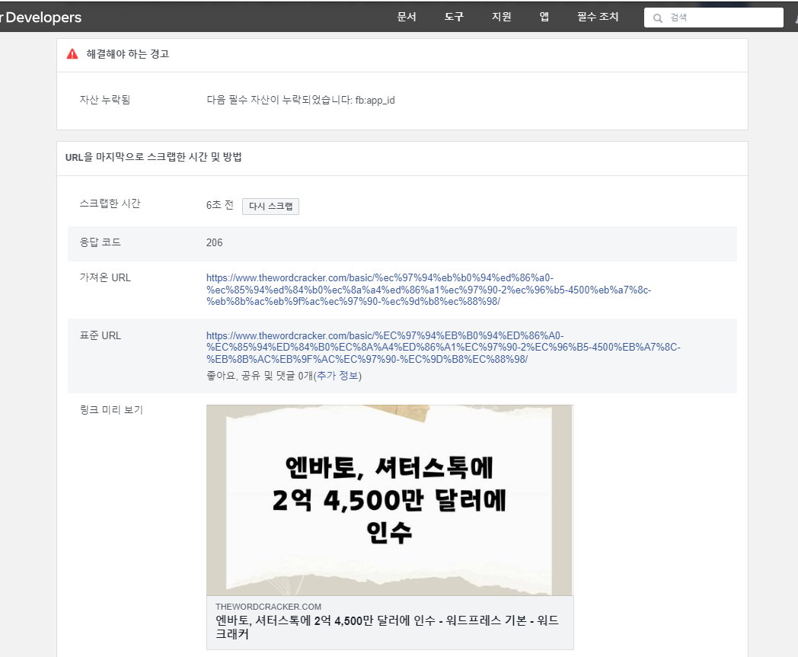Select the 응답 코드 label
The width and height of the screenshot is (798, 657).
[101, 242]
